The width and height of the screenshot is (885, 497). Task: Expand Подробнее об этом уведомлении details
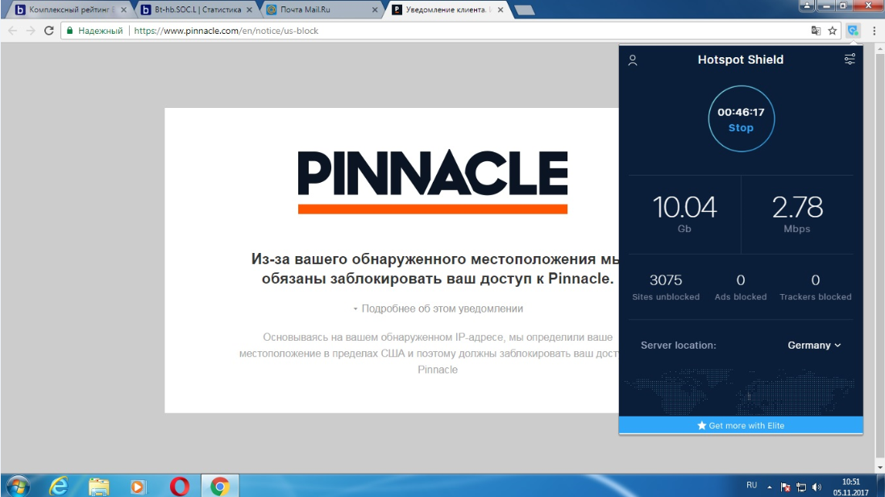pos(438,309)
